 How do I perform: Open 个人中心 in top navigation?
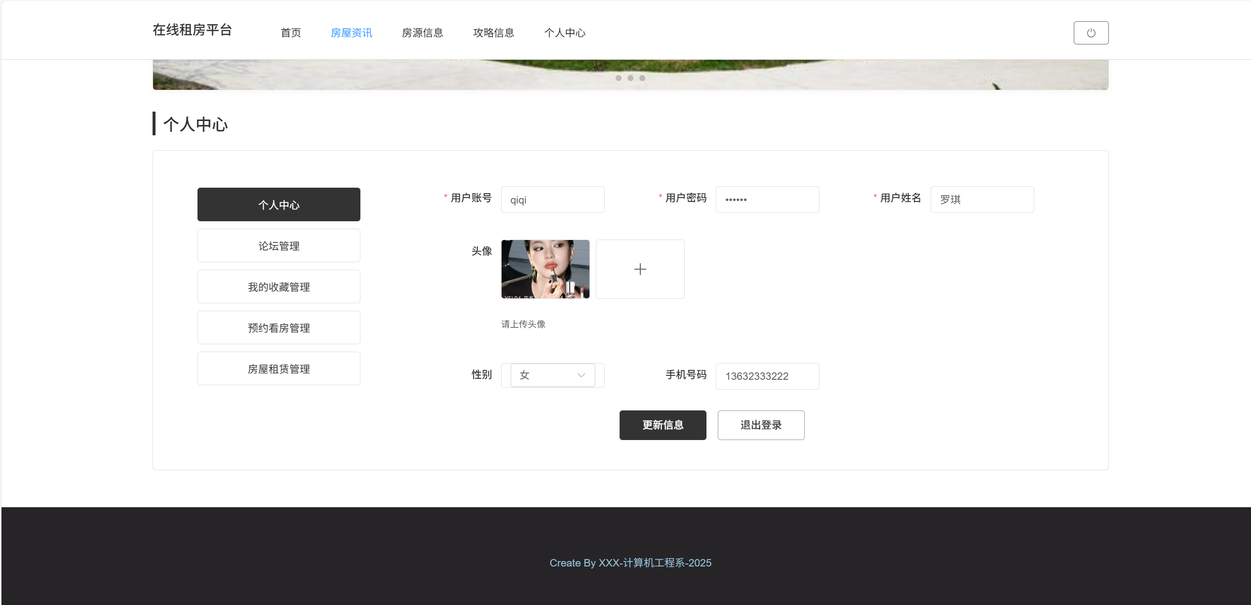point(564,33)
